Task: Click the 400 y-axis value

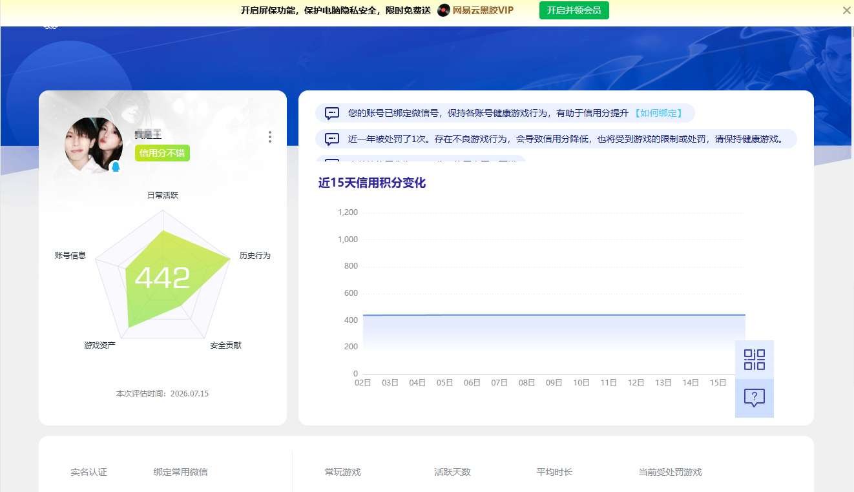Action: 351,320
